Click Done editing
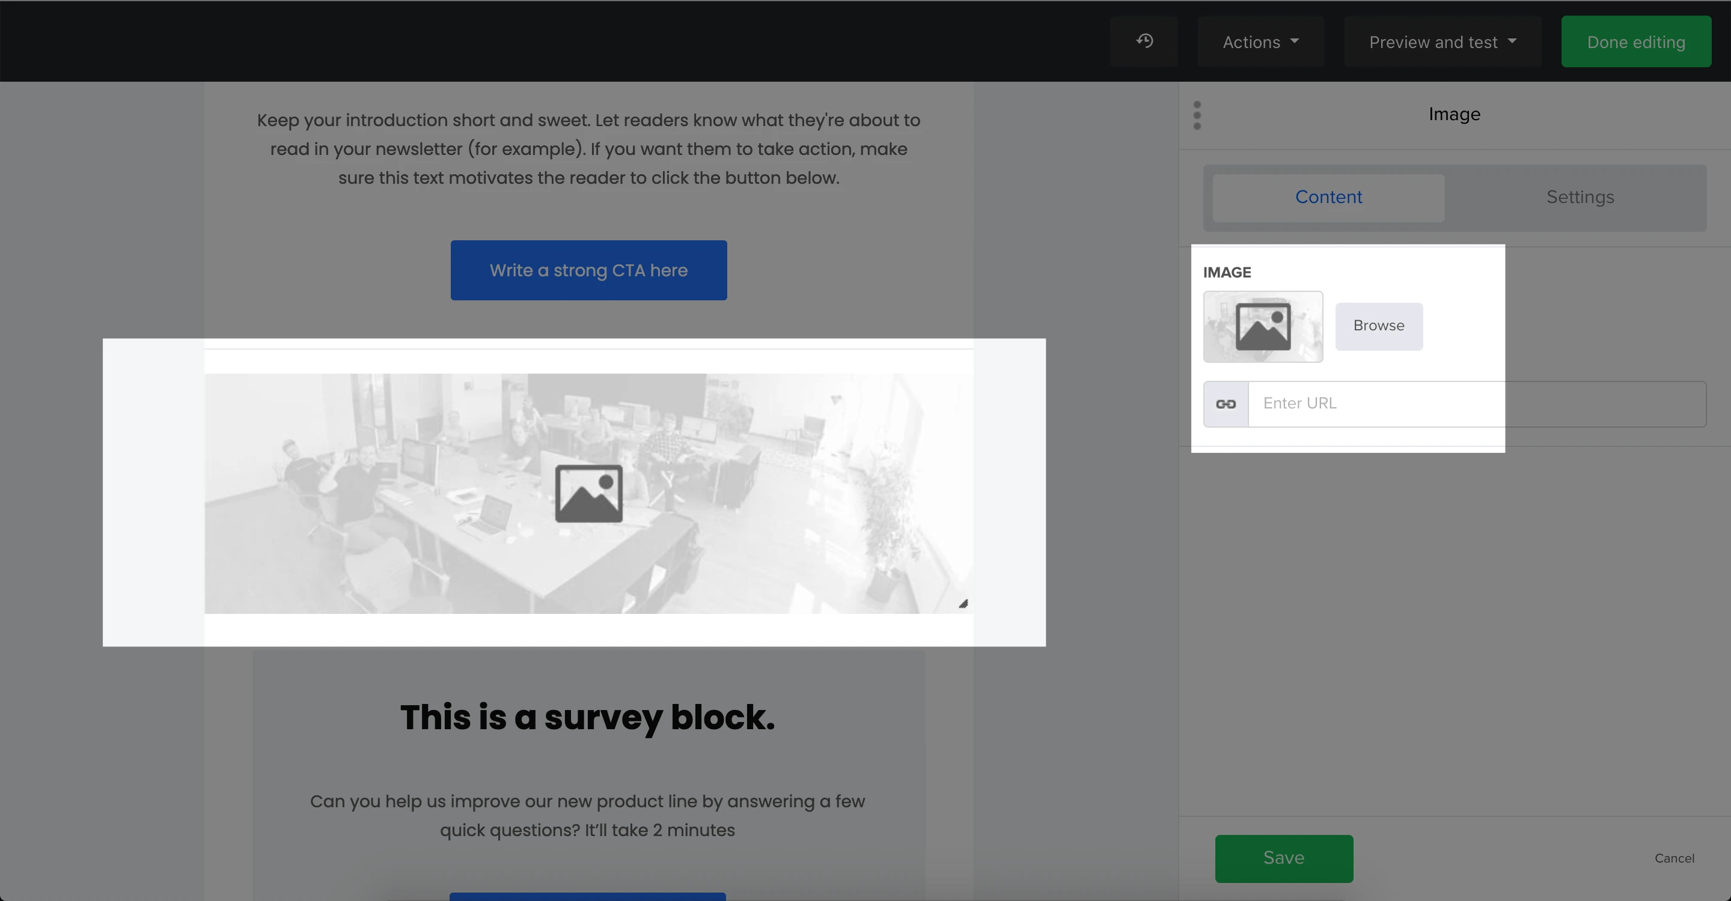1731x901 pixels. tap(1635, 42)
